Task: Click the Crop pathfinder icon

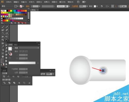Action: (19, 83)
